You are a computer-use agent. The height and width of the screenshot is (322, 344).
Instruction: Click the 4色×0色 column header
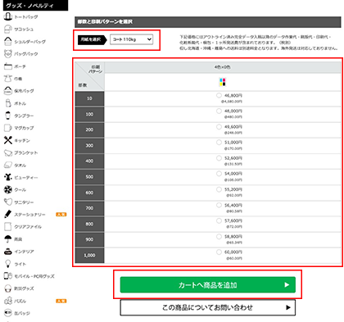coord(223,67)
